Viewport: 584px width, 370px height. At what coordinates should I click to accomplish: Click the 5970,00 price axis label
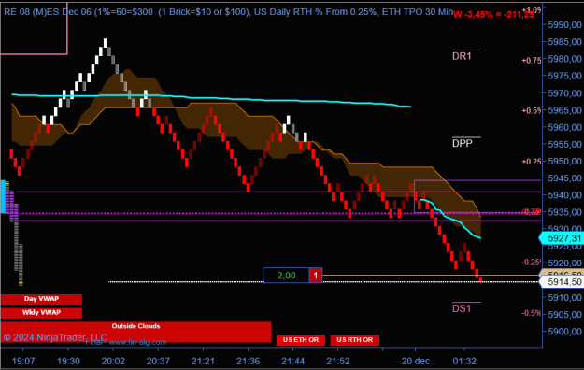coord(564,93)
